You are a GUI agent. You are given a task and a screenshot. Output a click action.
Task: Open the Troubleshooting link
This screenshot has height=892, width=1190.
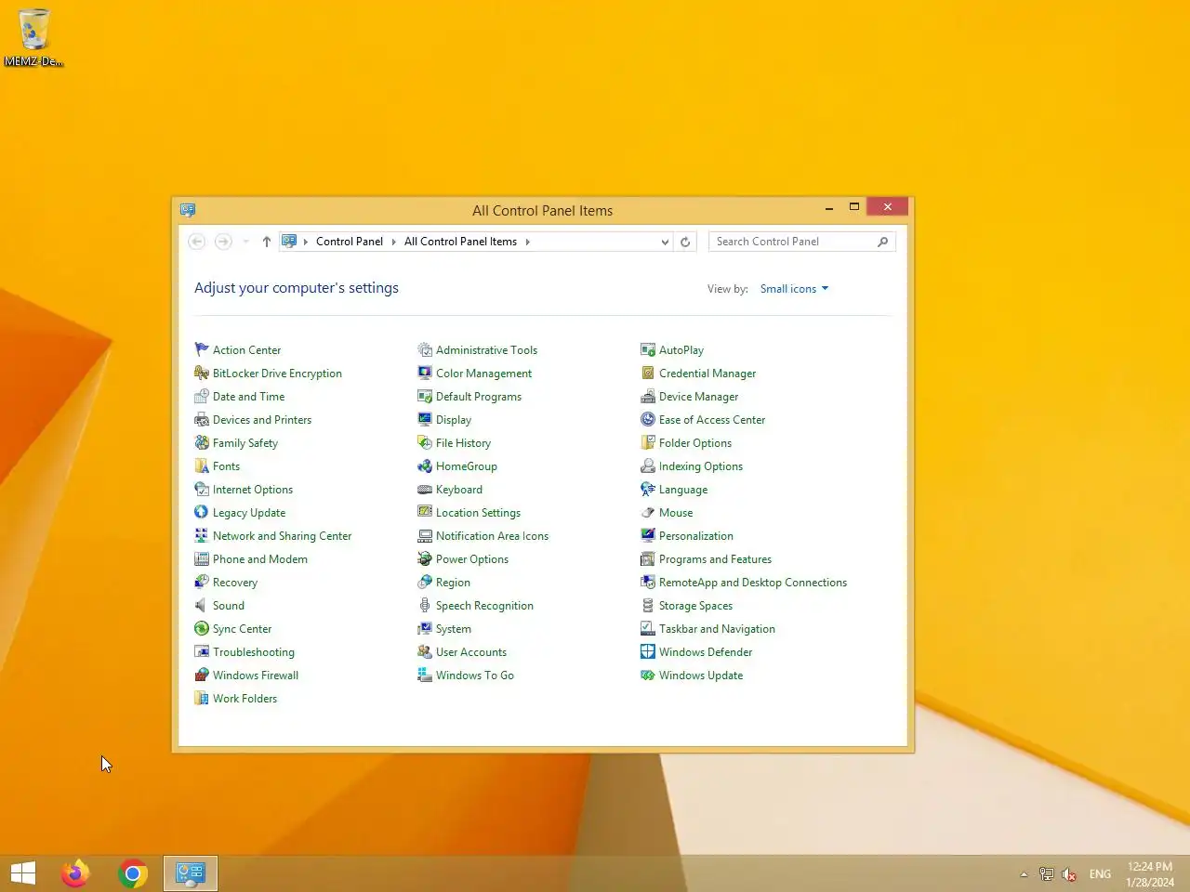(254, 652)
